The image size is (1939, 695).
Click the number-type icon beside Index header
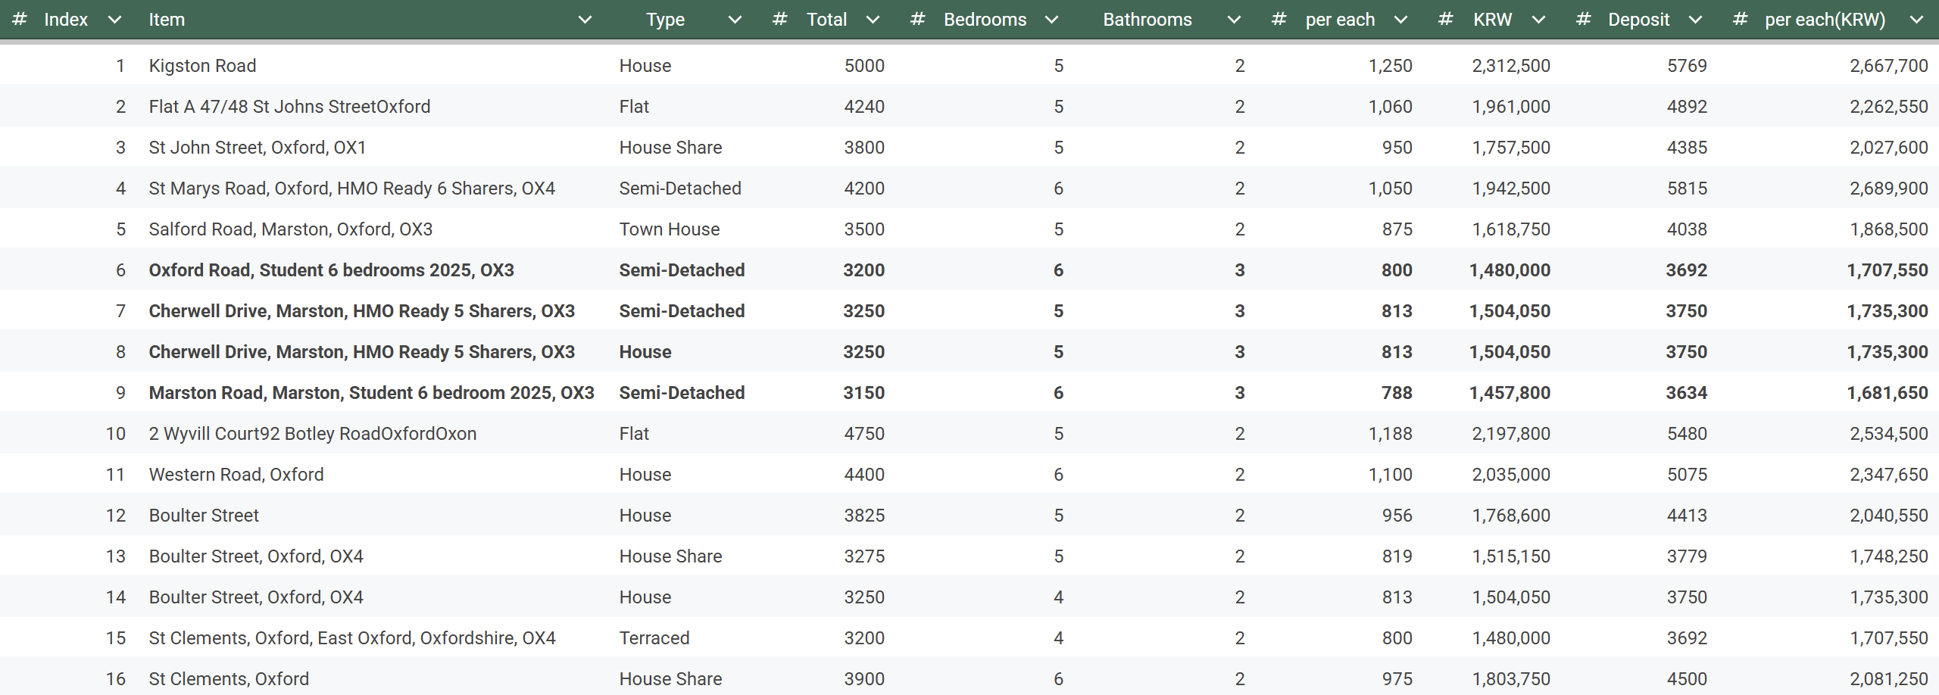click(20, 19)
